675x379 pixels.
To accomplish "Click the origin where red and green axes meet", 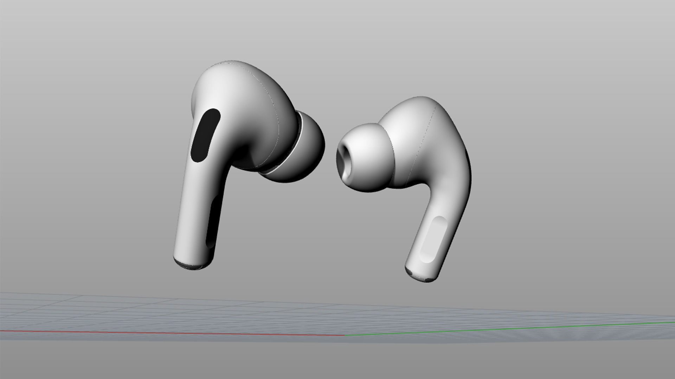I will click(x=344, y=335).
